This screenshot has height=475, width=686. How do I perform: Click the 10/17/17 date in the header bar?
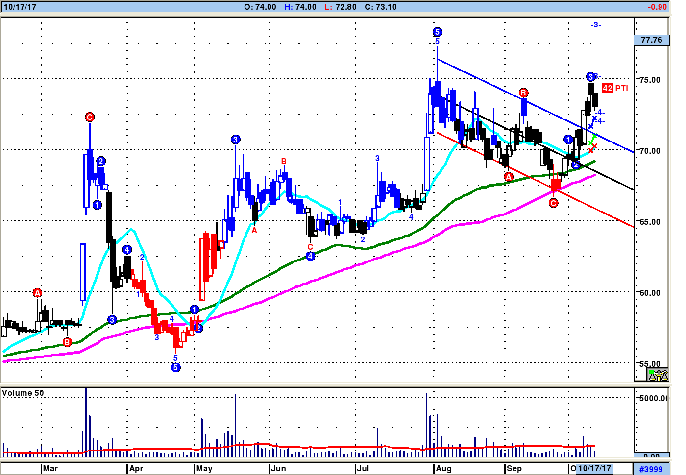20,7
